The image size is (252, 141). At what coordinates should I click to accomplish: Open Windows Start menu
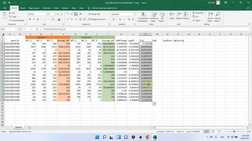pyautogui.click(x=97, y=137)
